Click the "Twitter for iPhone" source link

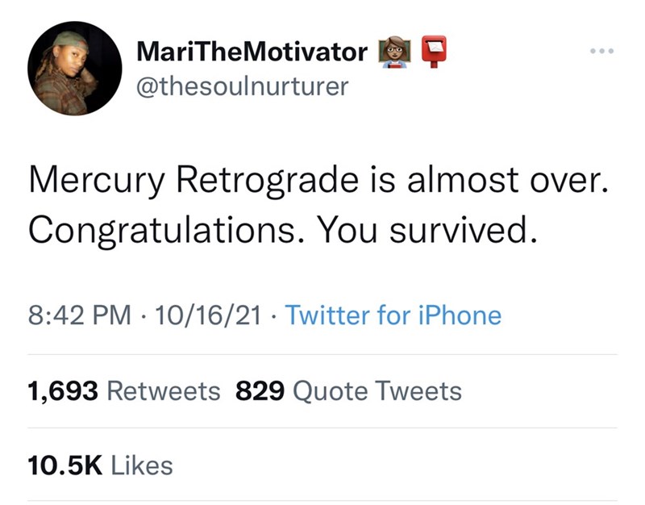tap(393, 315)
